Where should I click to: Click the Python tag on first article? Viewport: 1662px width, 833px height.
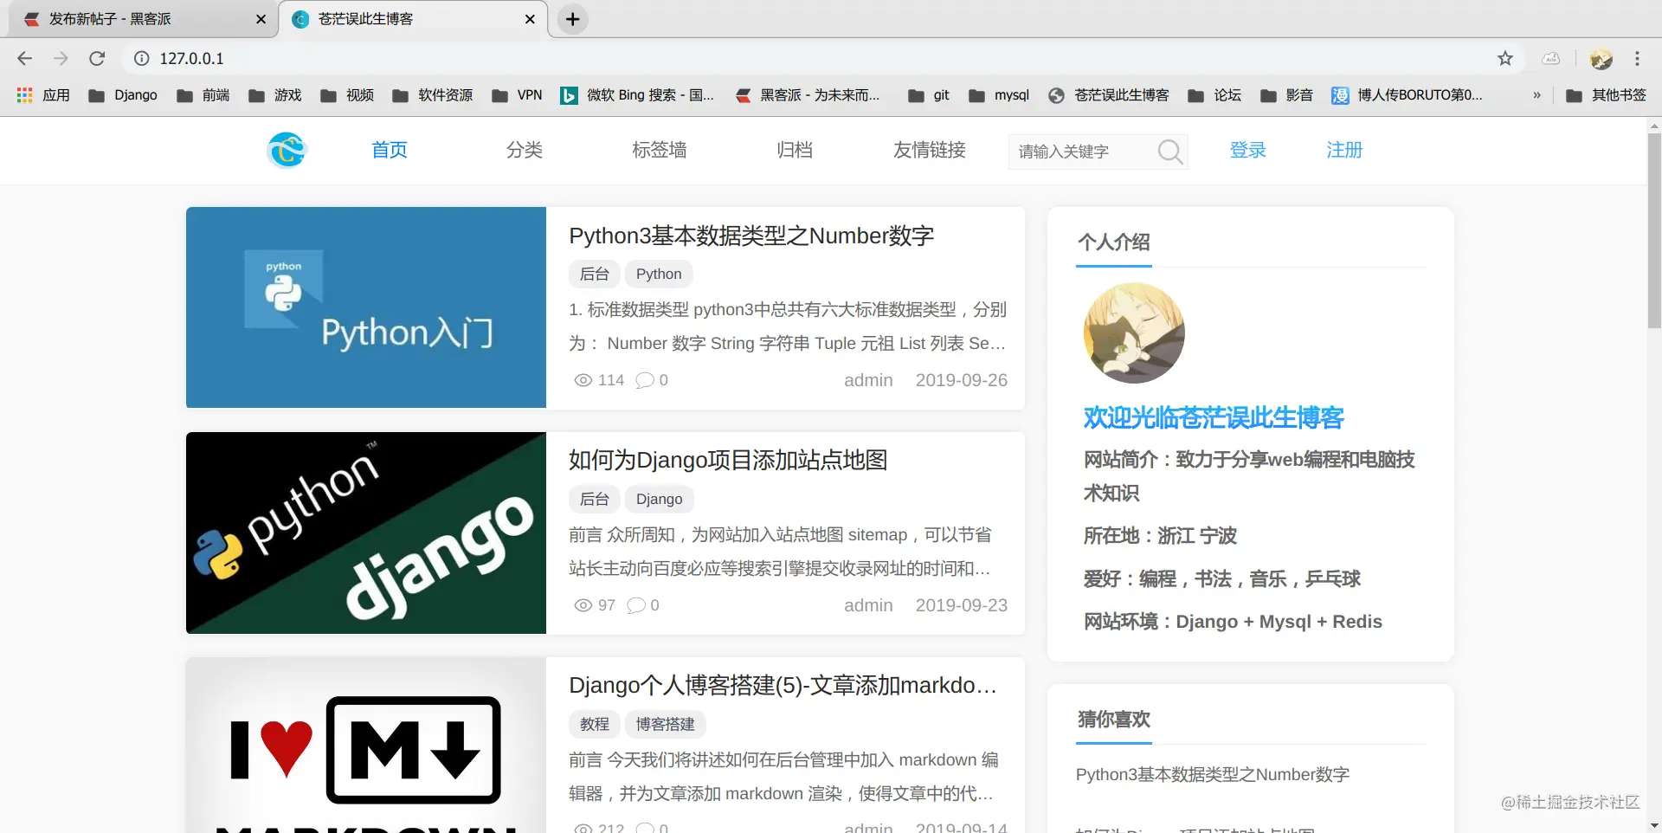659,274
